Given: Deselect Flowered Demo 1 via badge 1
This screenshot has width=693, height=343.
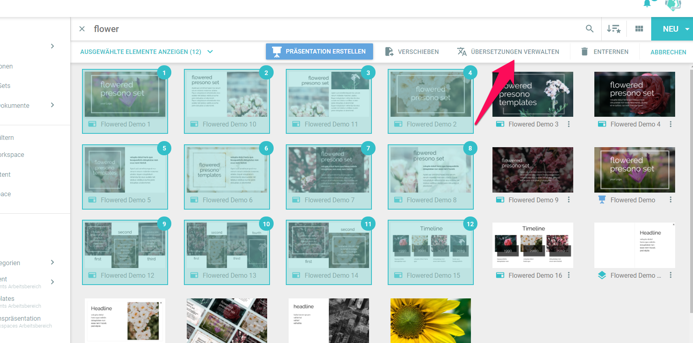Looking at the screenshot, I should coord(164,73).
